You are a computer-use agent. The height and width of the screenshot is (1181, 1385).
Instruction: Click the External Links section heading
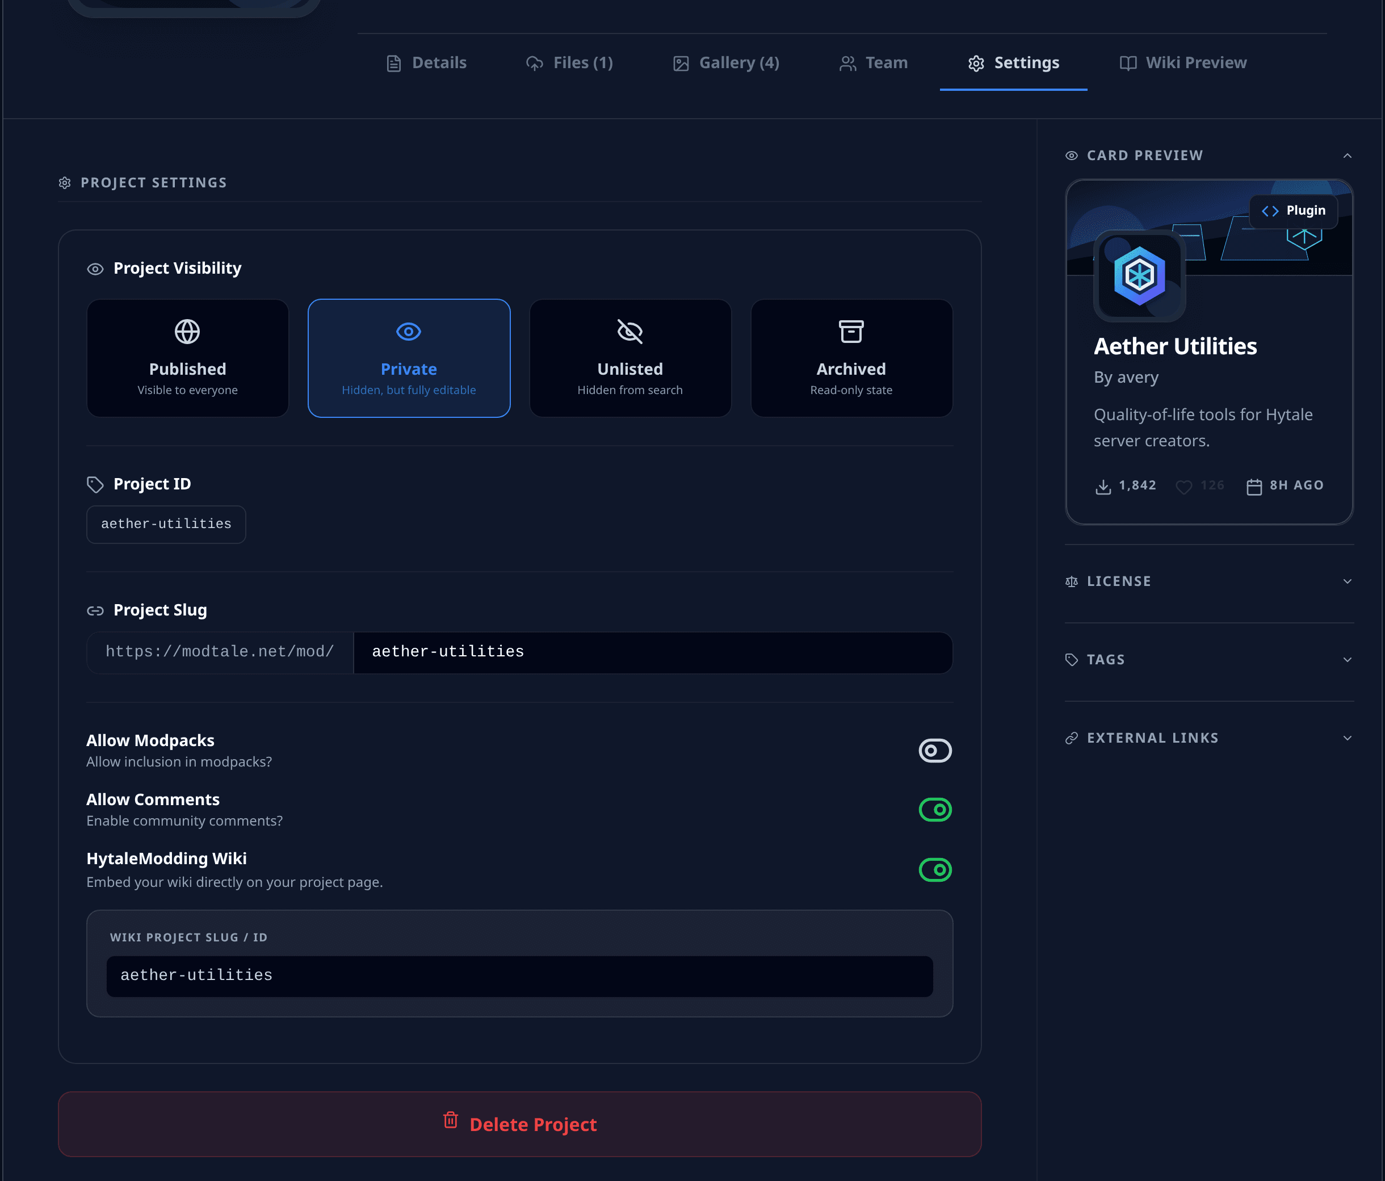pyautogui.click(x=1152, y=738)
